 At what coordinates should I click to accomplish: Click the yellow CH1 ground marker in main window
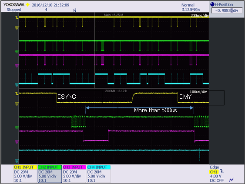pos(17,28)
